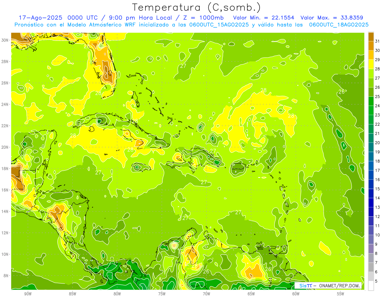Click the 20N latitude axis label

5,147
